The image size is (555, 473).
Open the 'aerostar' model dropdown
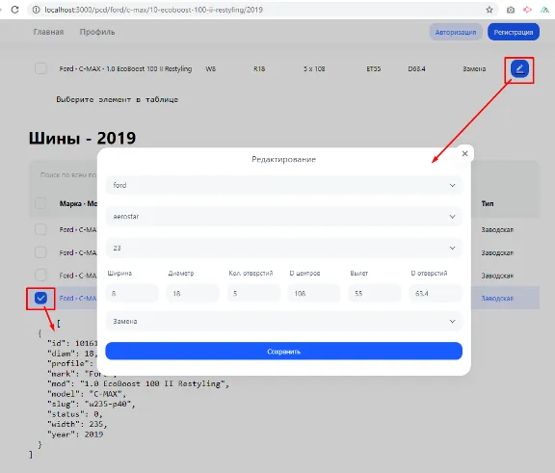click(x=284, y=217)
